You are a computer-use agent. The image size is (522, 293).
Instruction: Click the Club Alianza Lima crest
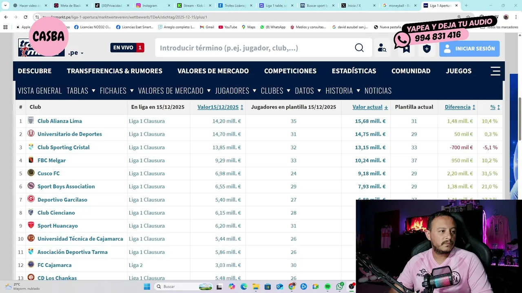point(31,120)
